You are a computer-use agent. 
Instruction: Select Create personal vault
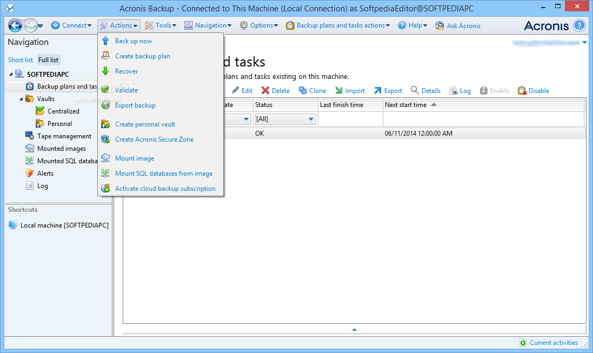tap(145, 124)
